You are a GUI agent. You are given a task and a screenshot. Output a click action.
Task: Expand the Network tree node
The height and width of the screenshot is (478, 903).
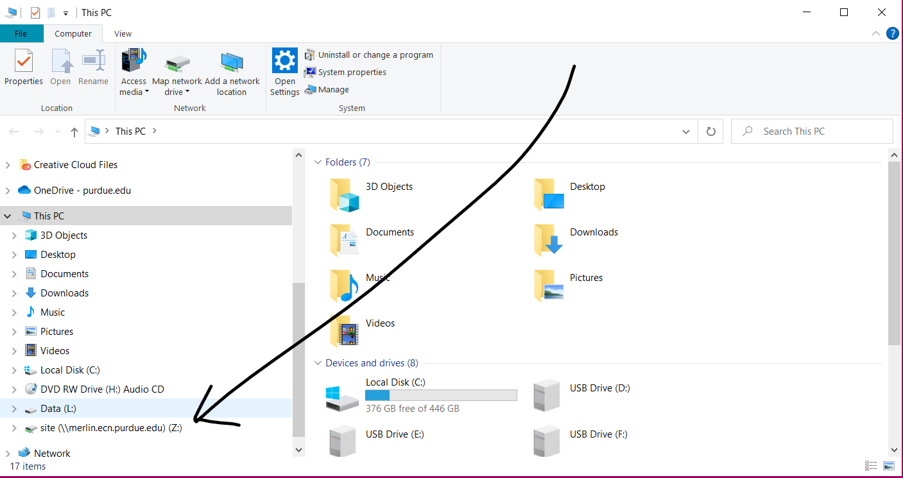click(x=8, y=454)
